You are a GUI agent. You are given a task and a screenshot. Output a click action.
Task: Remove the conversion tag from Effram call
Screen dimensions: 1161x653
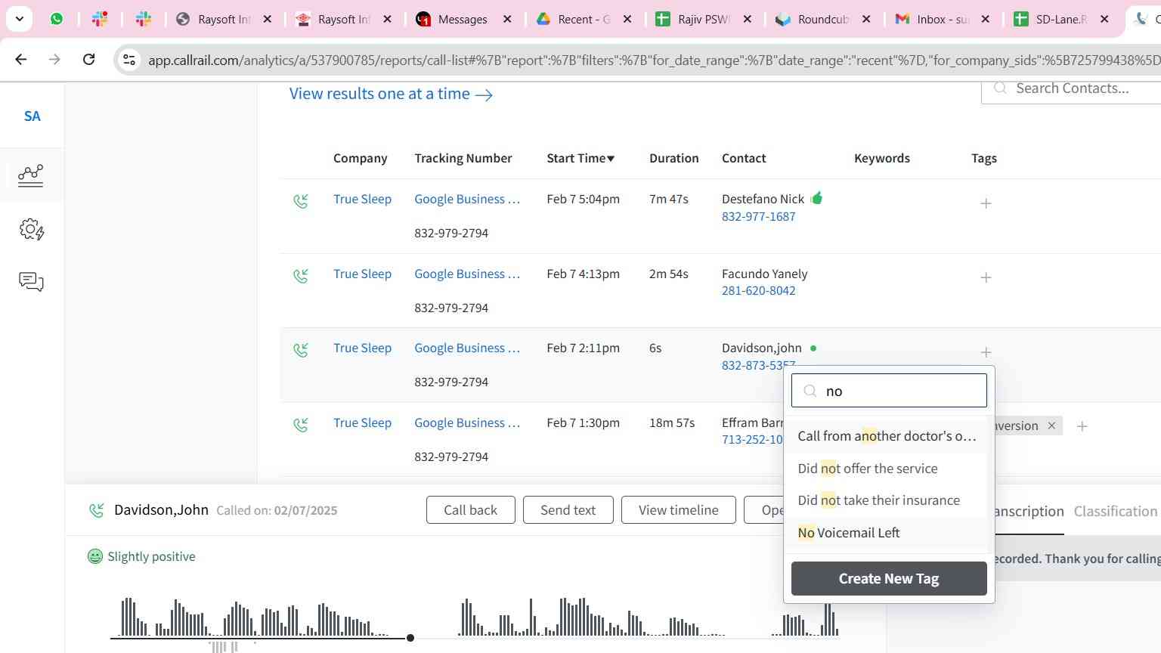point(1051,426)
